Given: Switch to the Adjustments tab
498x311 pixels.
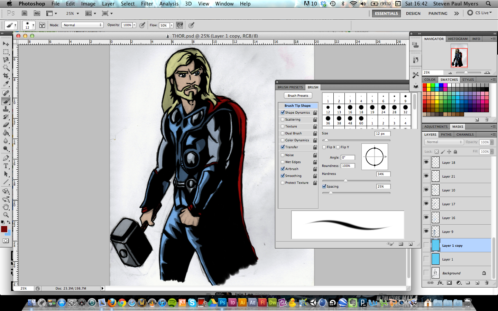Looking at the screenshot, I should pyautogui.click(x=436, y=126).
